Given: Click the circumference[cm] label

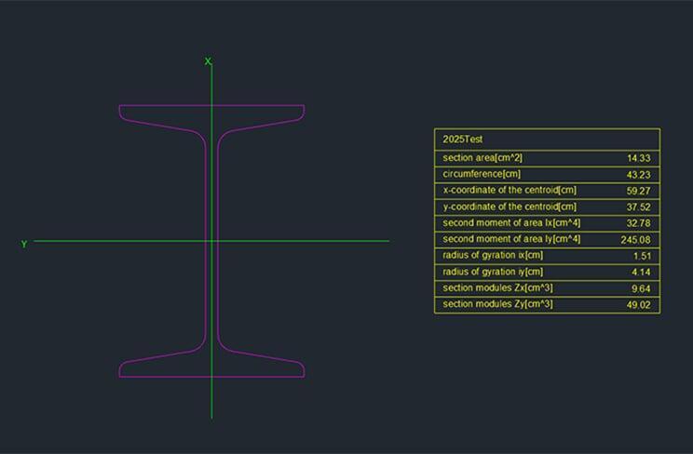Looking at the screenshot, I should [x=482, y=174].
